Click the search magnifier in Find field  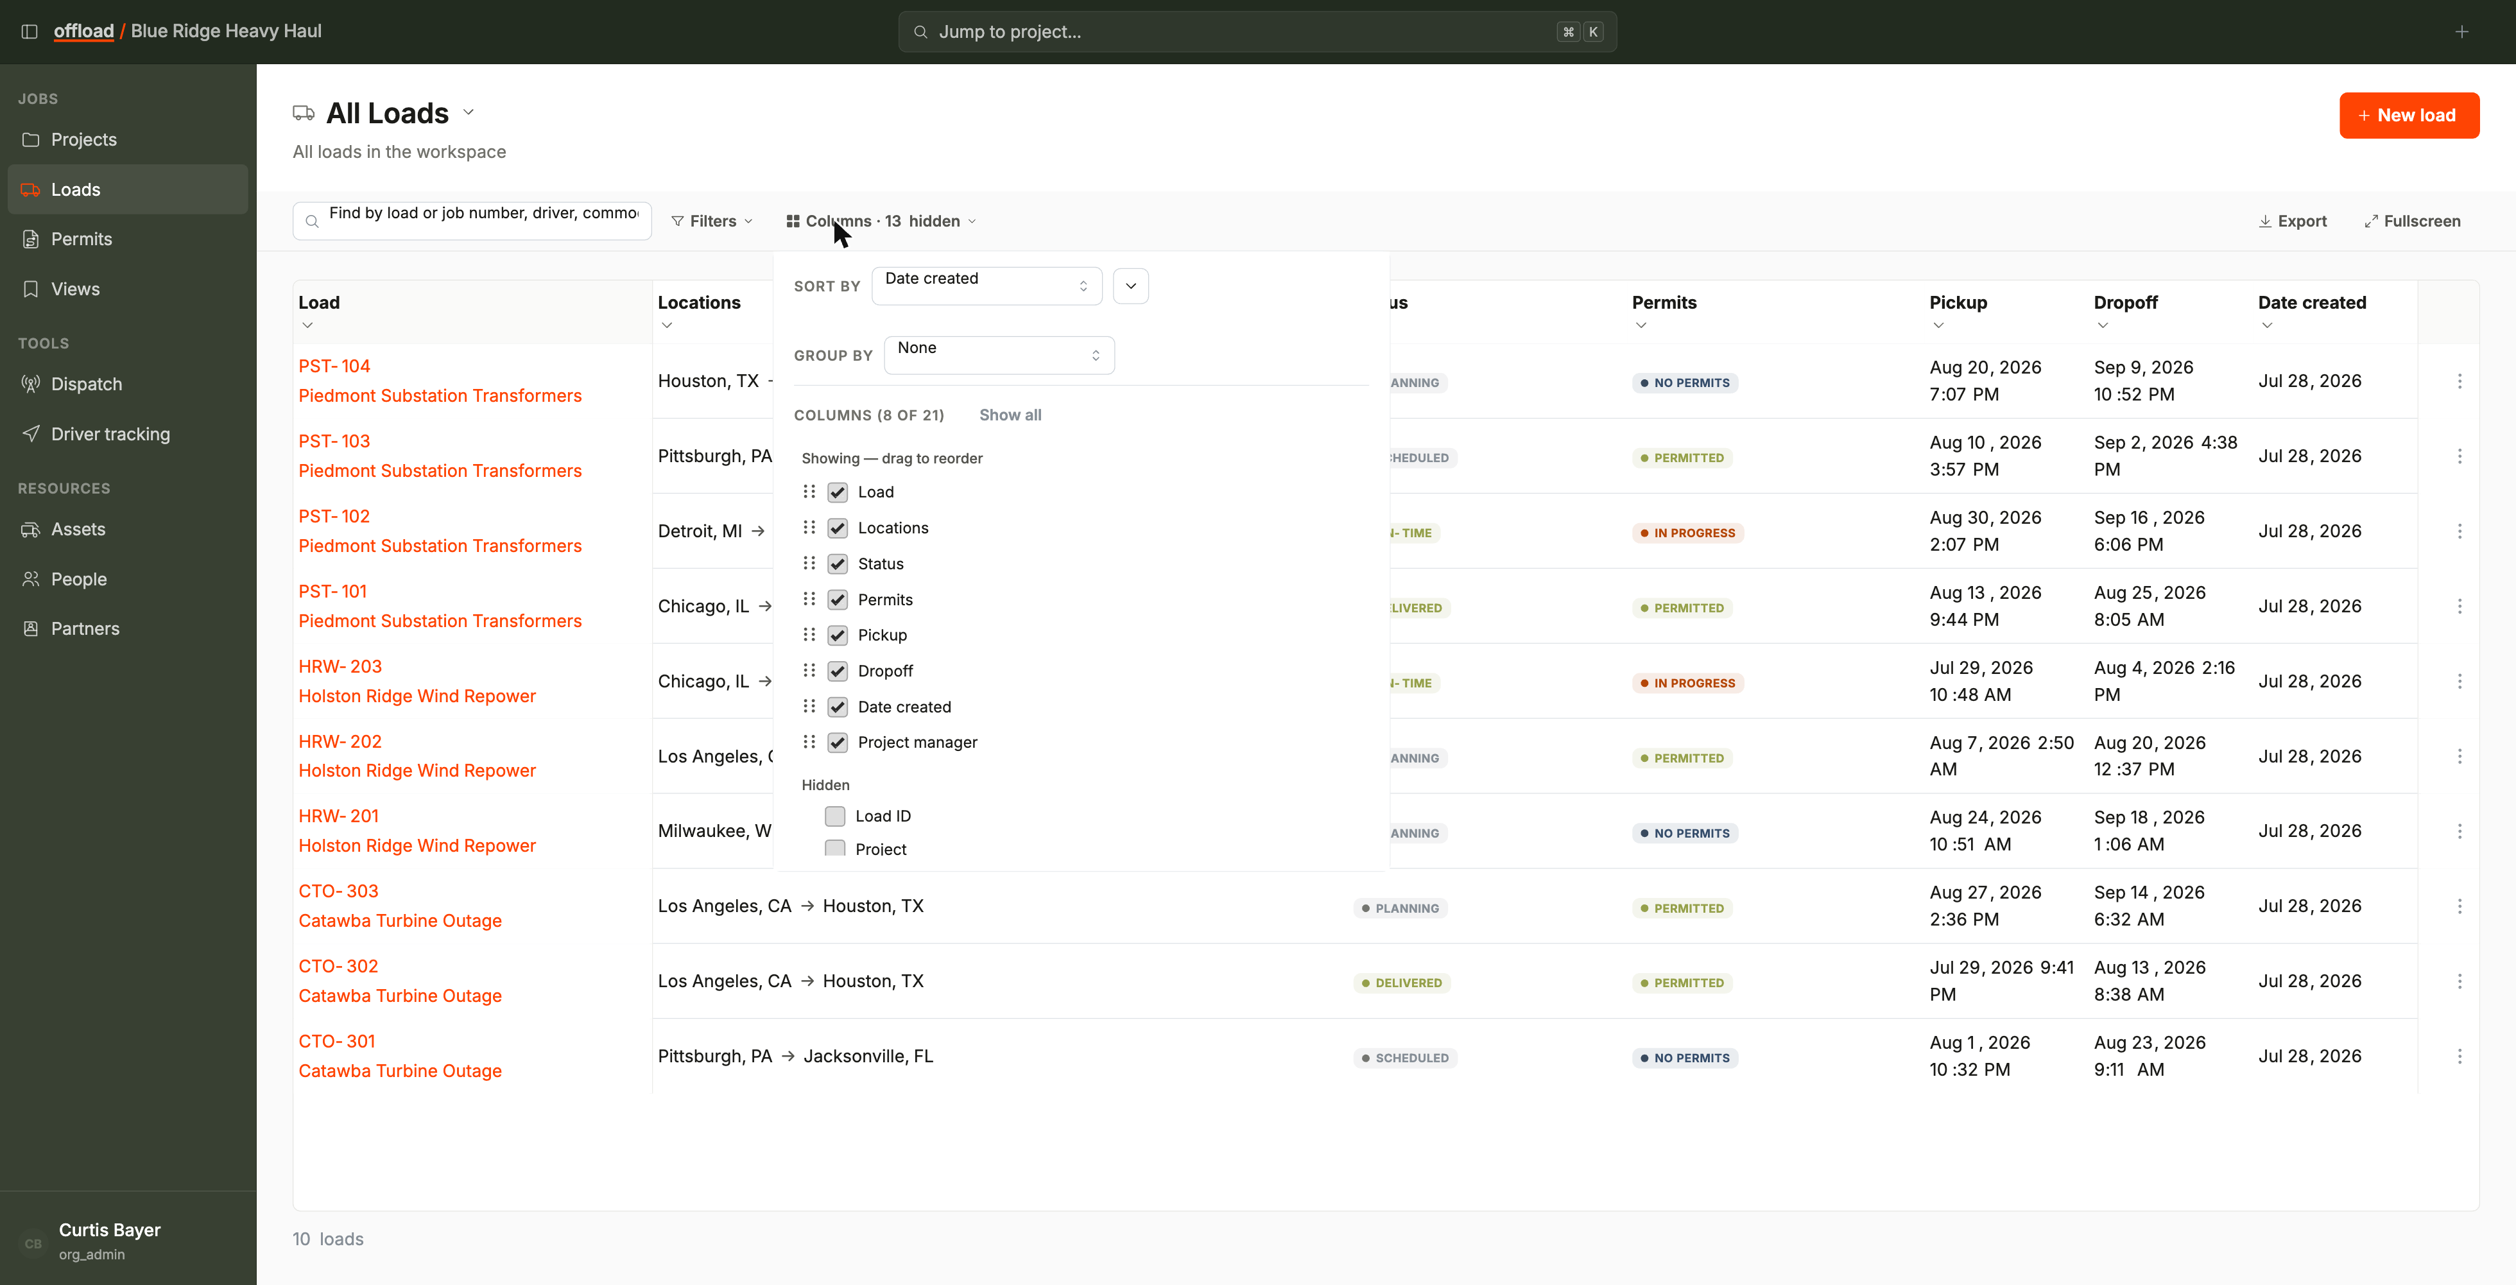313,221
